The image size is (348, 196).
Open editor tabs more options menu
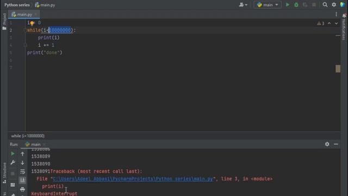336,15
